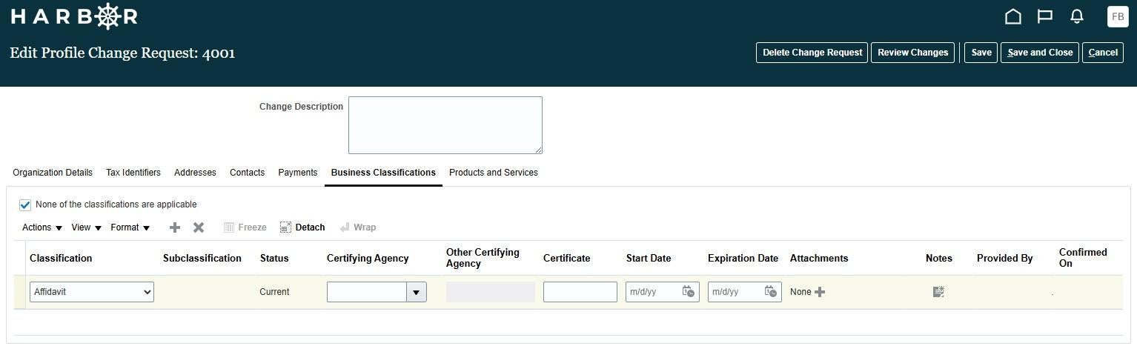
Task: Switch to Products and Services tab
Action: pos(494,173)
